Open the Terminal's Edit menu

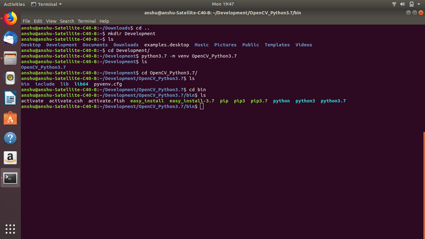[x=38, y=21]
